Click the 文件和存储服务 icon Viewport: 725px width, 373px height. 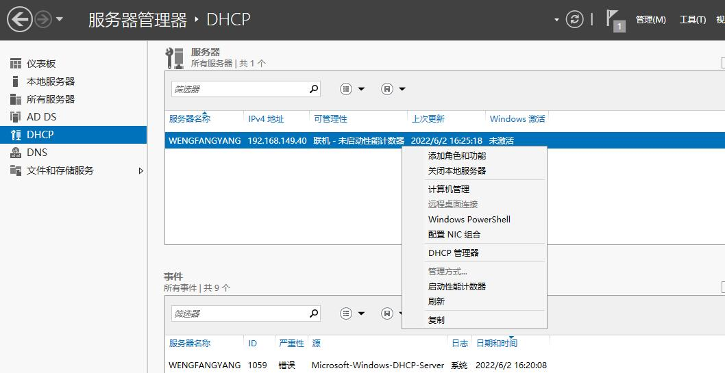coord(16,170)
